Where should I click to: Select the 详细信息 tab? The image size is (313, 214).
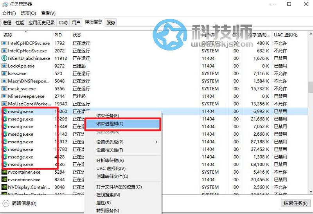tap(94, 22)
